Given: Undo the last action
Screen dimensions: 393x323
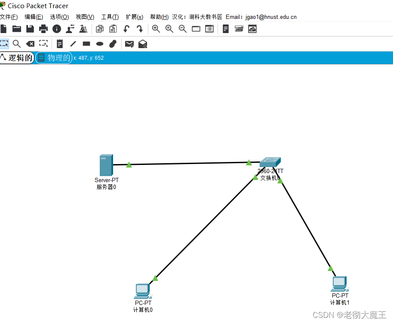Looking at the screenshot, I should (126, 29).
